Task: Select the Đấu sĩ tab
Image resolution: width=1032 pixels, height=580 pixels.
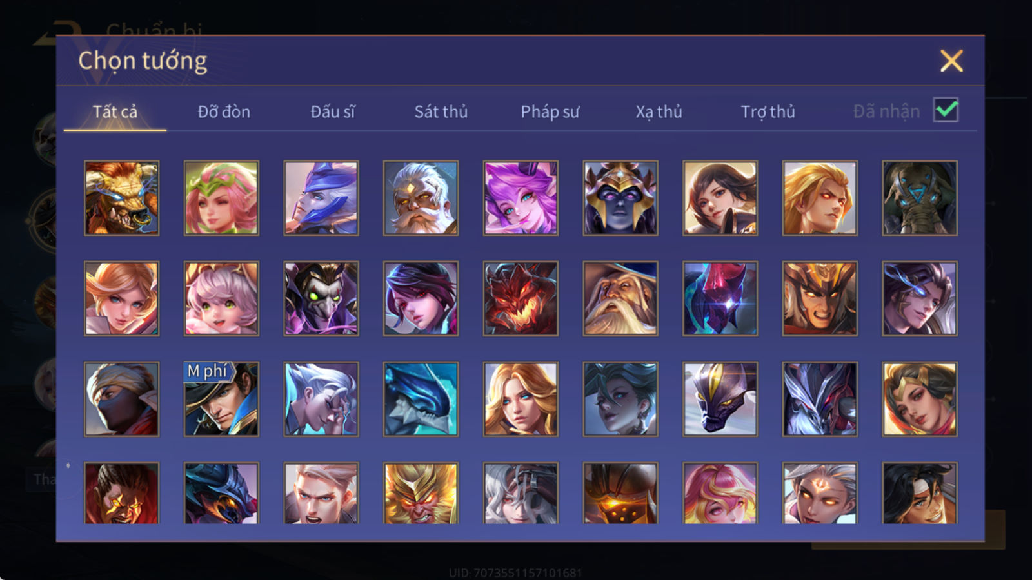Action: pos(333,111)
